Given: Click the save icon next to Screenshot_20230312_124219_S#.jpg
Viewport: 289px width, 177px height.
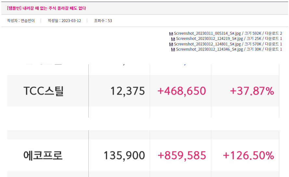Looking at the screenshot, I should point(173,39).
